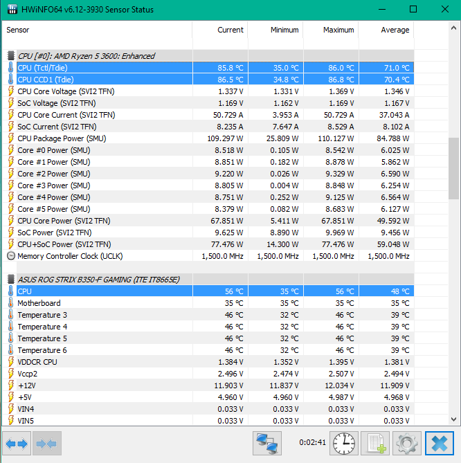Click the Sensor column header
Image resolution: width=461 pixels, height=463 pixels.
point(97,30)
